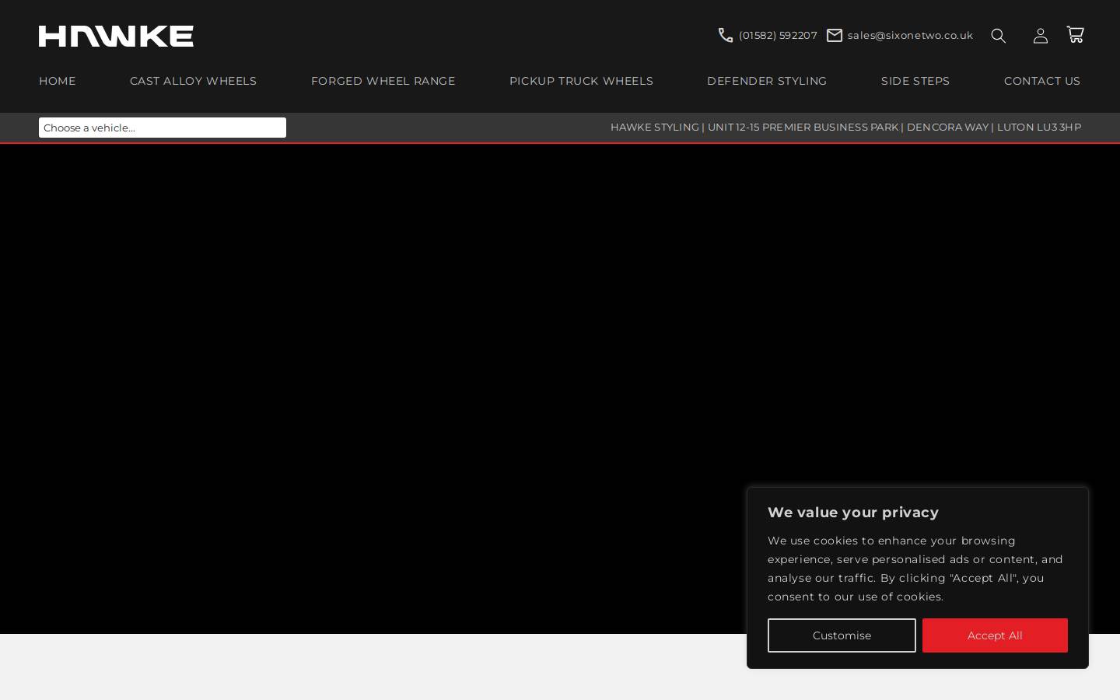Screen dimensions: 1120x700
Task: Open the search magnifier icon
Action: tap(999, 36)
